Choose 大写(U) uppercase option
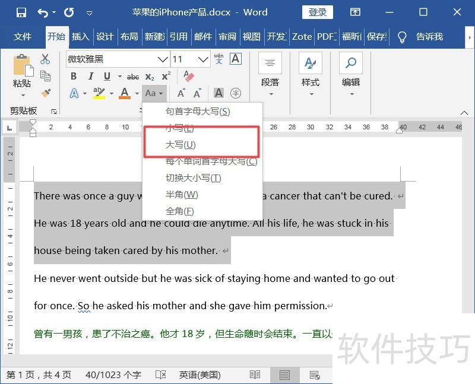This screenshot has width=475, height=384. tap(202, 145)
